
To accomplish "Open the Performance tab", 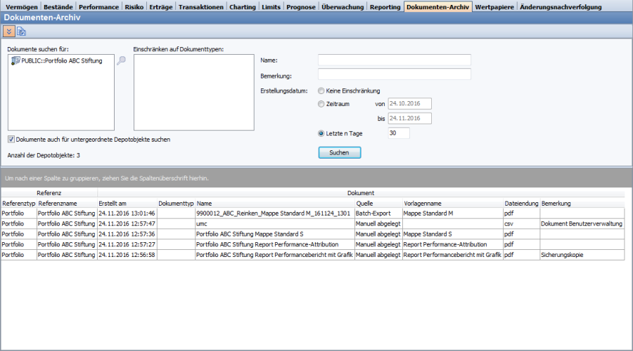I will coord(98,7).
